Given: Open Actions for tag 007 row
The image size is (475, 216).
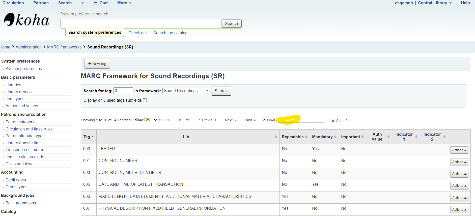Looking at the screenshot, I should 459,210.
